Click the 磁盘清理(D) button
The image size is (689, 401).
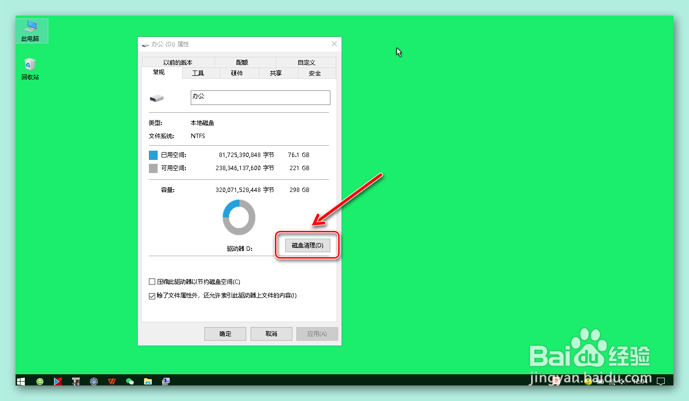click(308, 245)
